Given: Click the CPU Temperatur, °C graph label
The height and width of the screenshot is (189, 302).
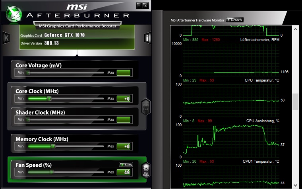Looking at the screenshot, I should tap(262, 80).
